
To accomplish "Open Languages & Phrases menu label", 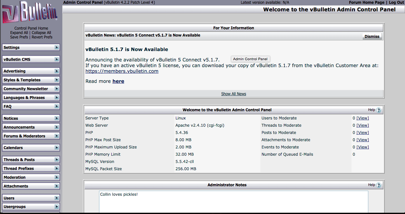I will [24, 98].
